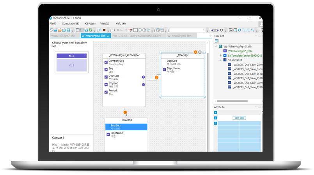The height and width of the screenshot is (175, 314).
Task: Select the M.I.C container option
Action: click(x=71, y=56)
